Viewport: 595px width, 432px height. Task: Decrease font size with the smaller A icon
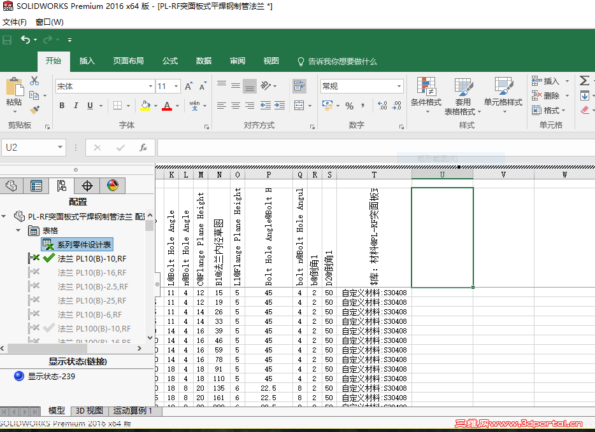pos(203,87)
